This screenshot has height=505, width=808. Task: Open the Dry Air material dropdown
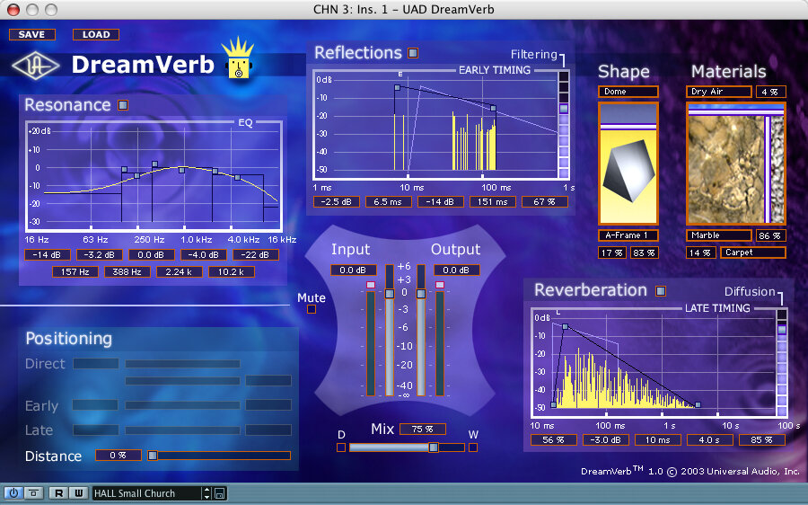tap(719, 92)
